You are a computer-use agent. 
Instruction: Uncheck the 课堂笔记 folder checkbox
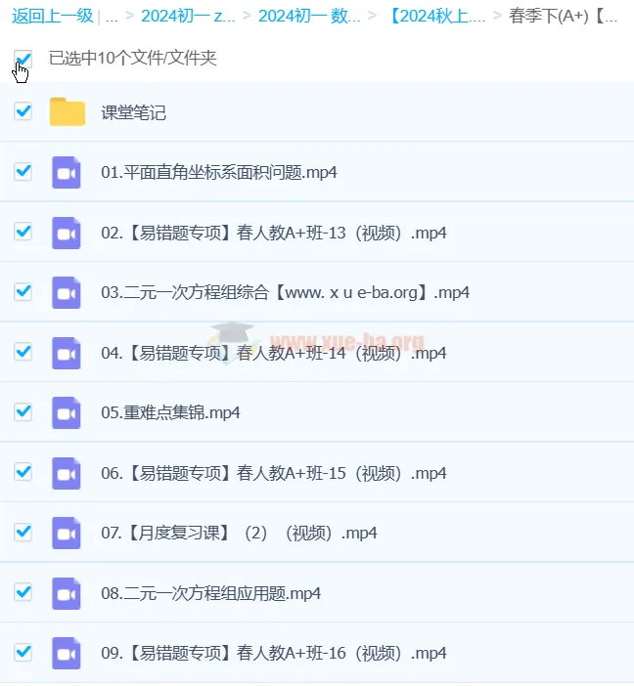(23, 111)
